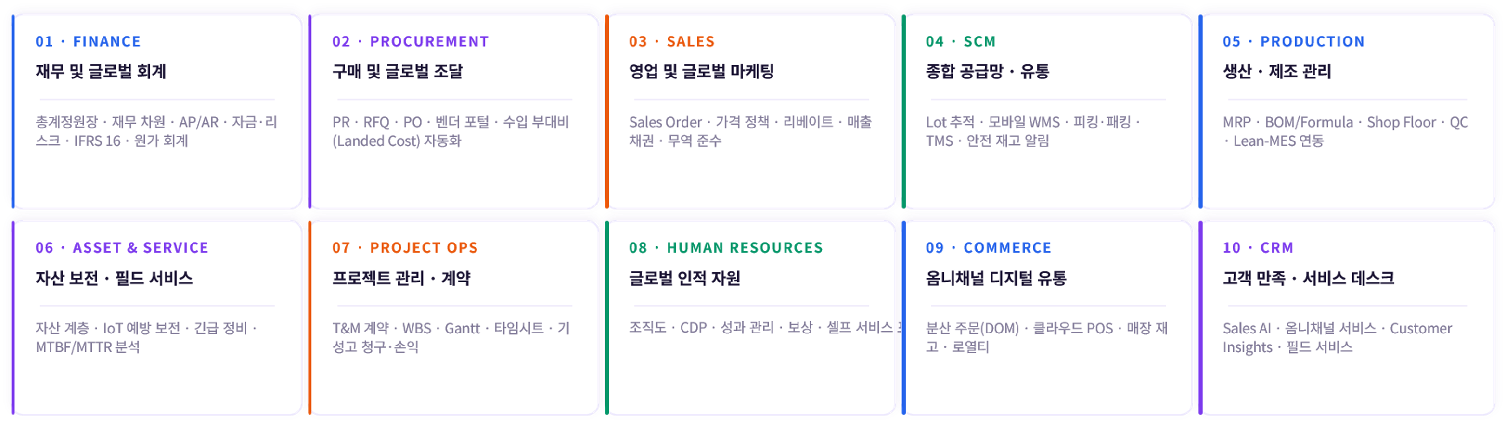Open the 05 Production card
The width and height of the screenshot is (1506, 423).
[x=1346, y=112]
